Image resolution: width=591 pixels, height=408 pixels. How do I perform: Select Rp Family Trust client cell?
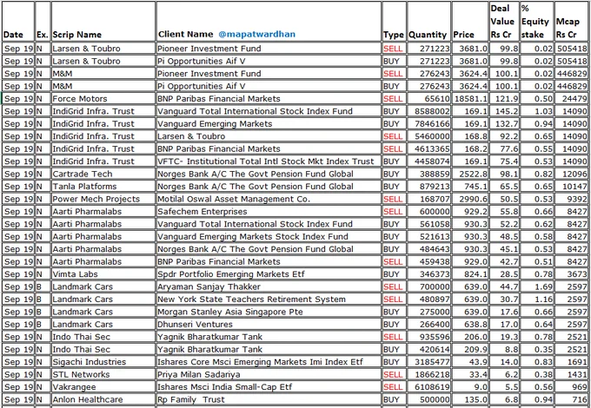[x=269, y=399]
